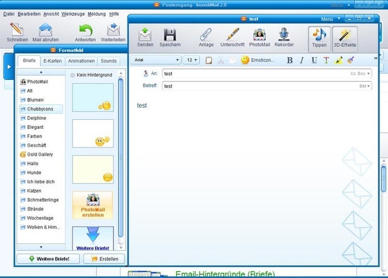
Task: Choose the yellow sad smiley letter
Action: [93, 170]
